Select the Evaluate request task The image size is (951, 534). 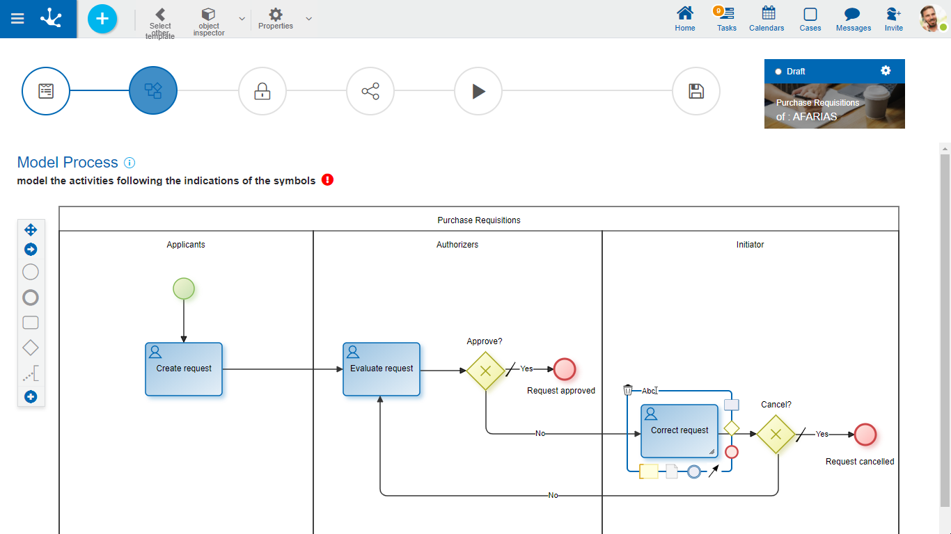click(x=382, y=369)
